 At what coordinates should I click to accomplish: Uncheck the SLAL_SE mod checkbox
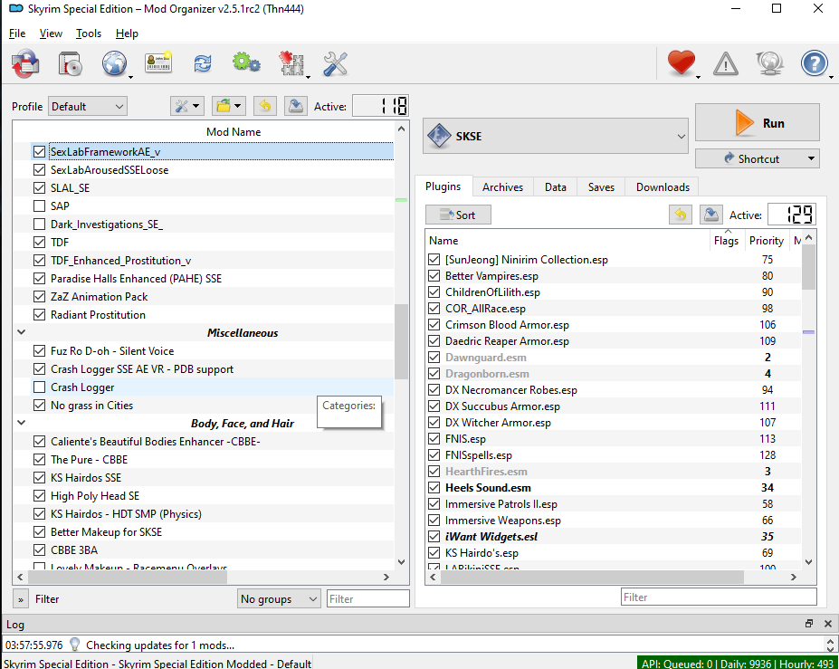click(x=39, y=188)
